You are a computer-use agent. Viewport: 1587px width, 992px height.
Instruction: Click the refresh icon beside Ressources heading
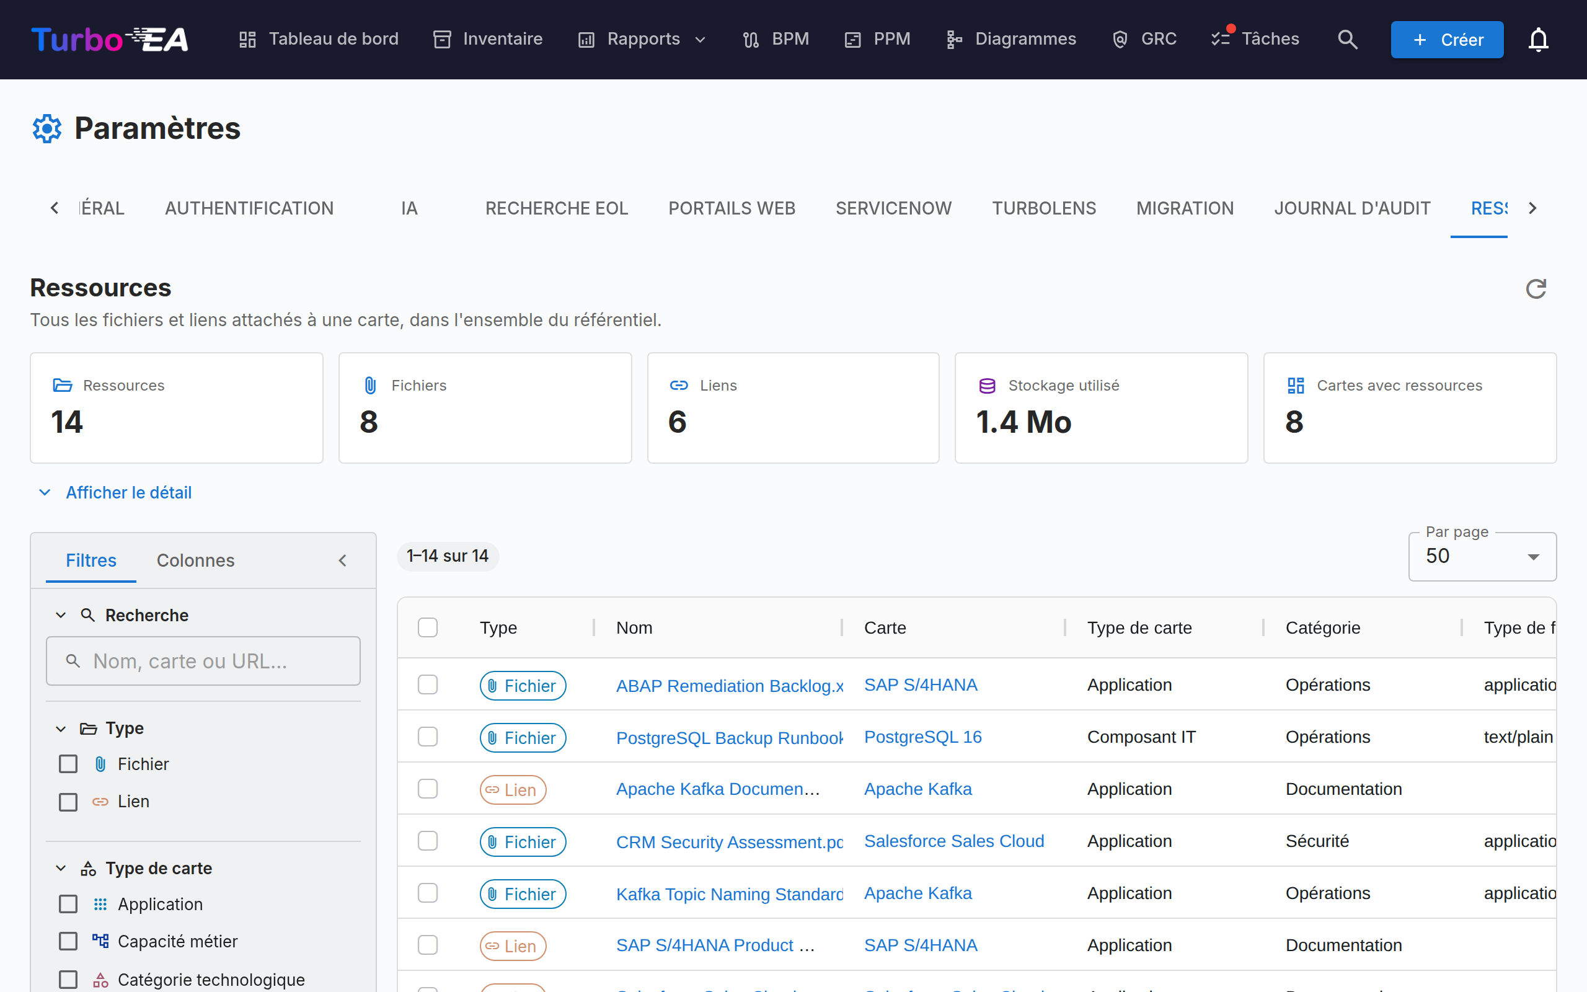[x=1536, y=289]
